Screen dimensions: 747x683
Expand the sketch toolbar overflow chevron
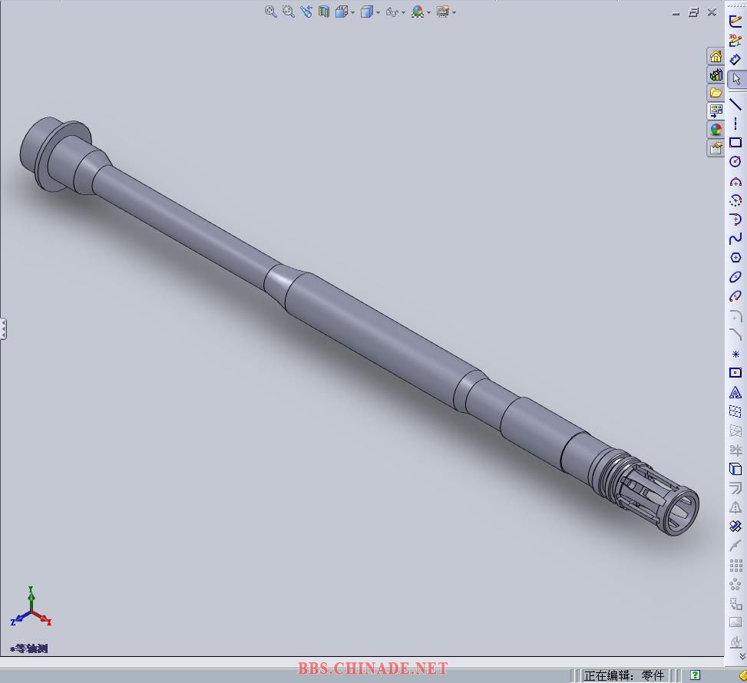[x=742, y=656]
